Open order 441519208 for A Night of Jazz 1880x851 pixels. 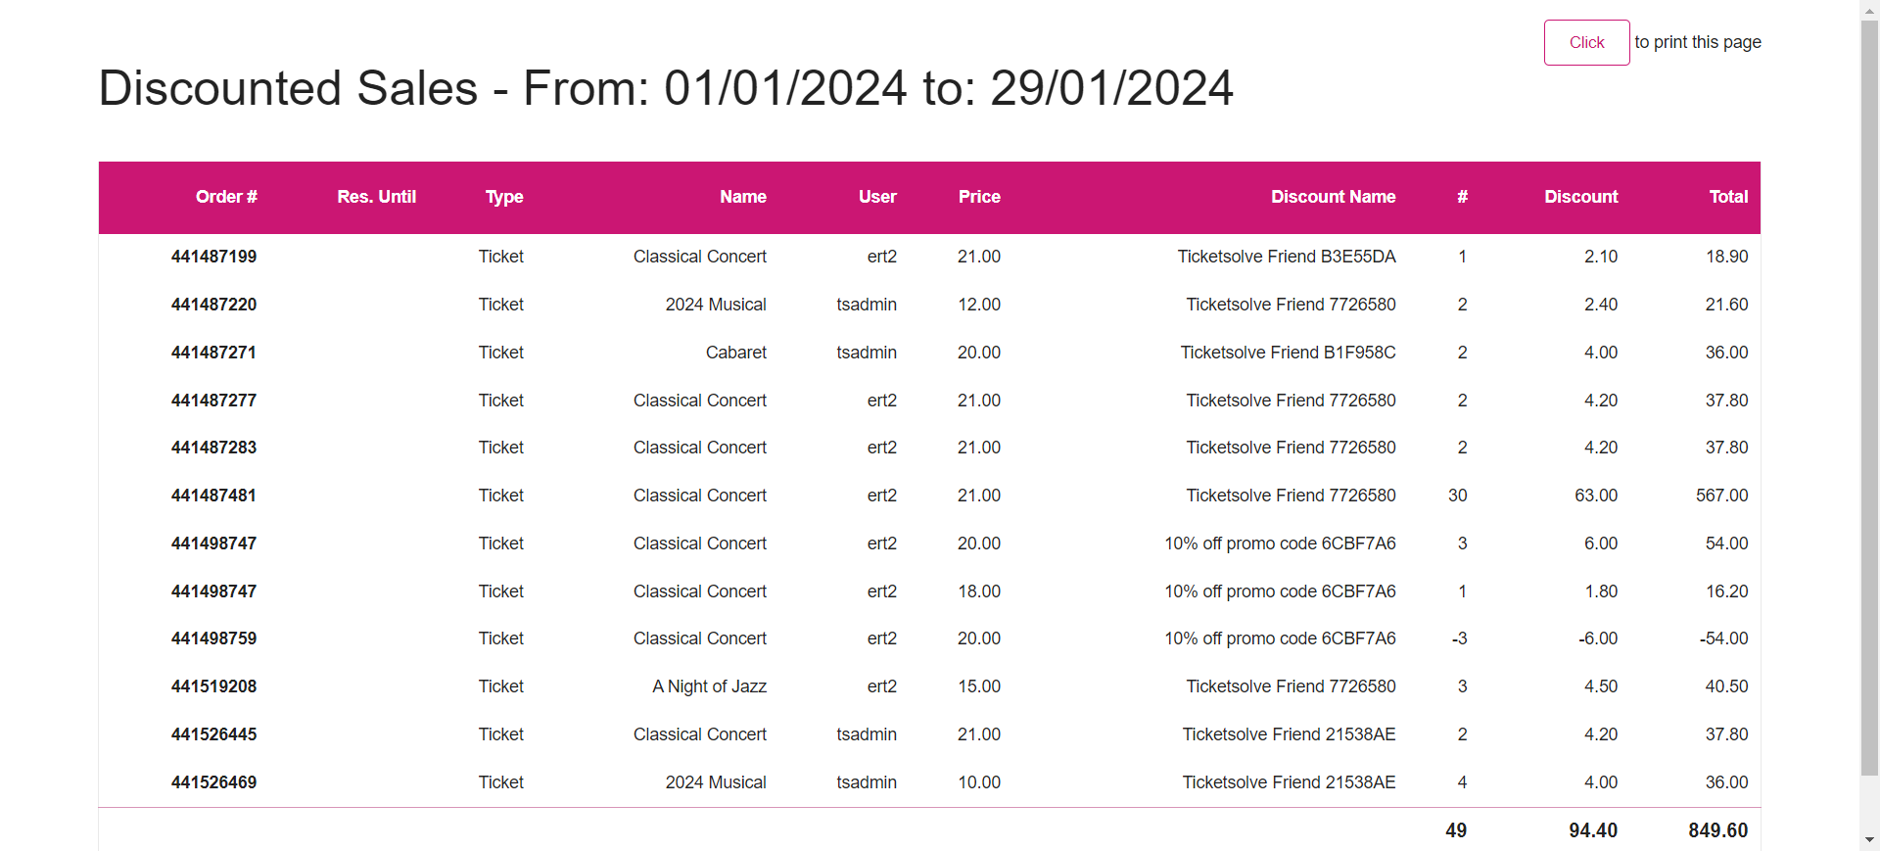[213, 686]
